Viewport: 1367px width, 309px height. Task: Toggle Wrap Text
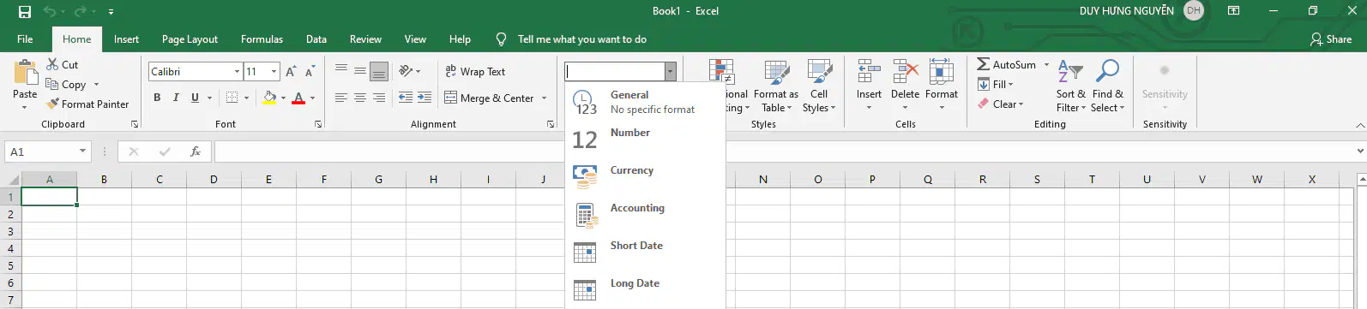(x=475, y=72)
